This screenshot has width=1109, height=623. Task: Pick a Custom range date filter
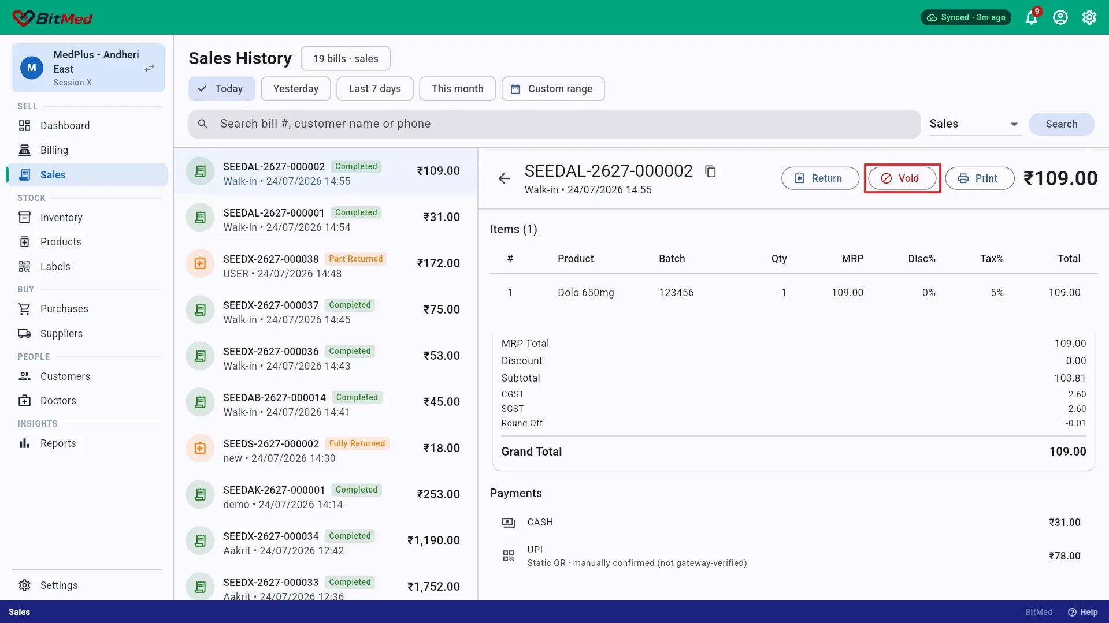pos(553,89)
